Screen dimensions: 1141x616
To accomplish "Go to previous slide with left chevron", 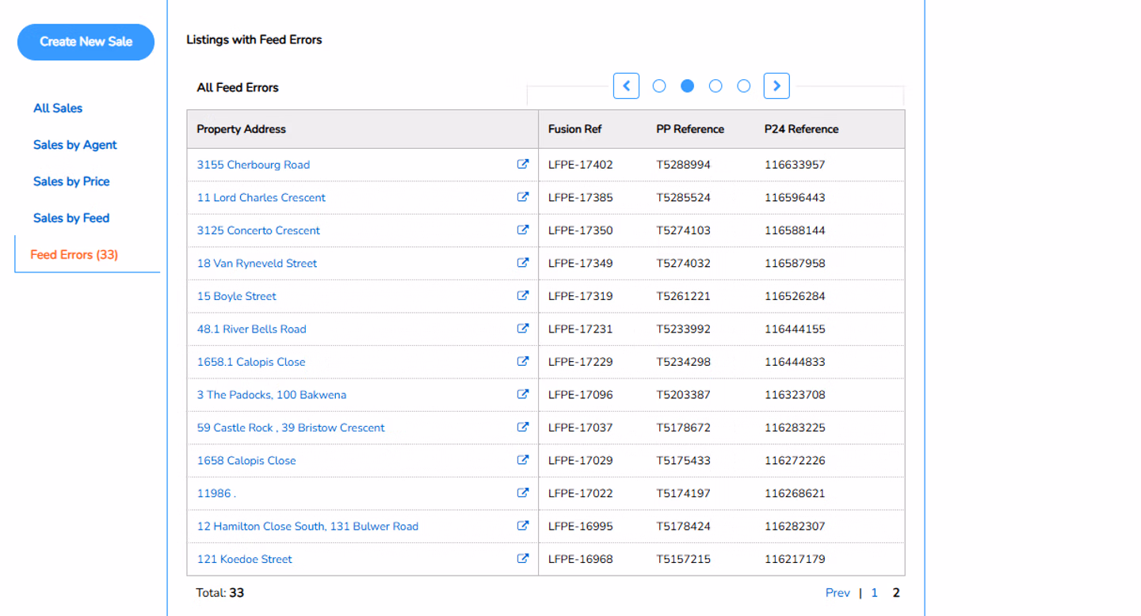I will tap(626, 86).
